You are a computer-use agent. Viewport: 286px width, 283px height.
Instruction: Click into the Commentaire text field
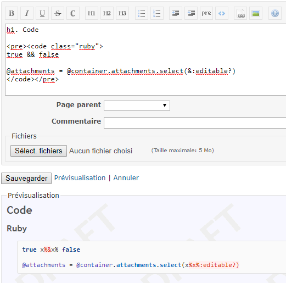[x=195, y=123]
